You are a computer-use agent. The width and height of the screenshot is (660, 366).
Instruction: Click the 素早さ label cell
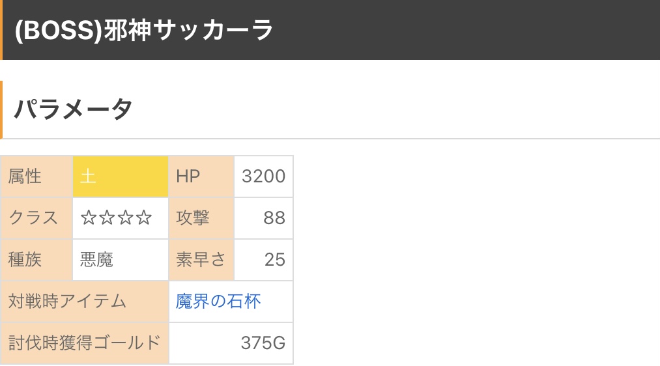[201, 260]
